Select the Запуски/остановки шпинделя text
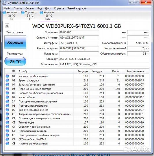 37,85
